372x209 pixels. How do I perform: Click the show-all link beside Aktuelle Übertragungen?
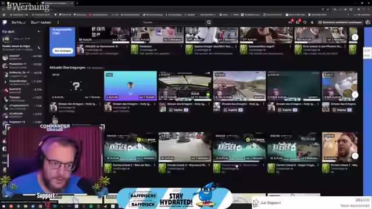tap(95, 68)
